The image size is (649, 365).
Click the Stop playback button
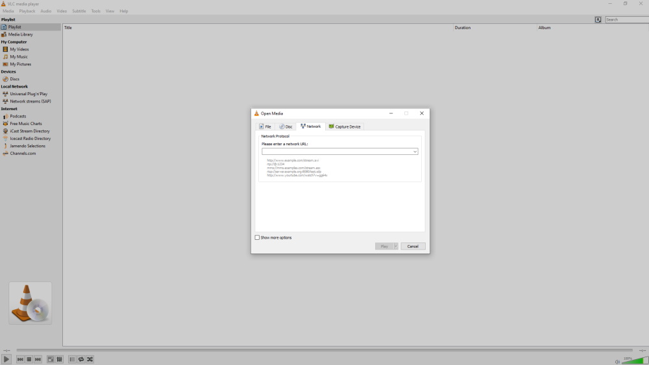(29, 359)
